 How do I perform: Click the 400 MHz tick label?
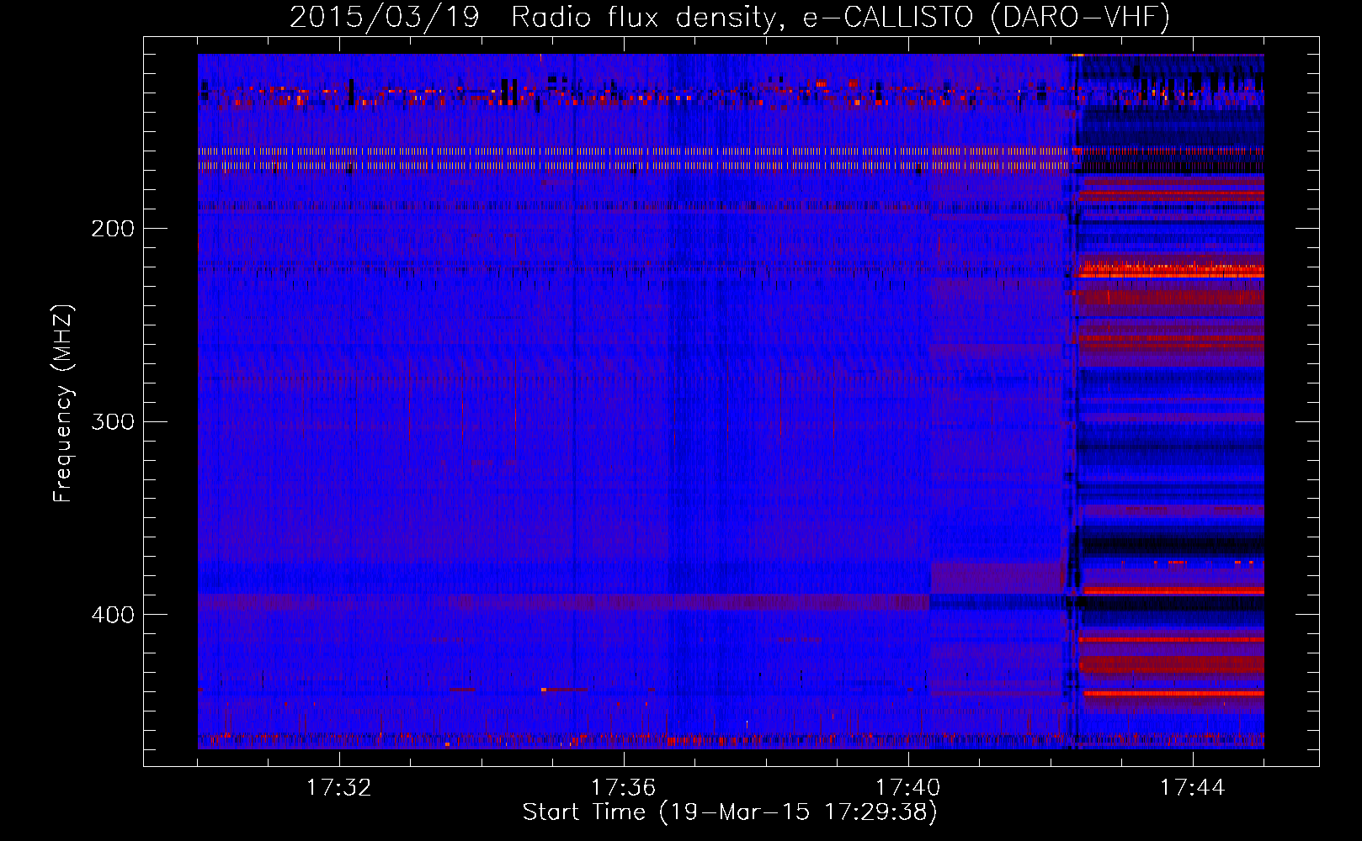tap(113, 615)
